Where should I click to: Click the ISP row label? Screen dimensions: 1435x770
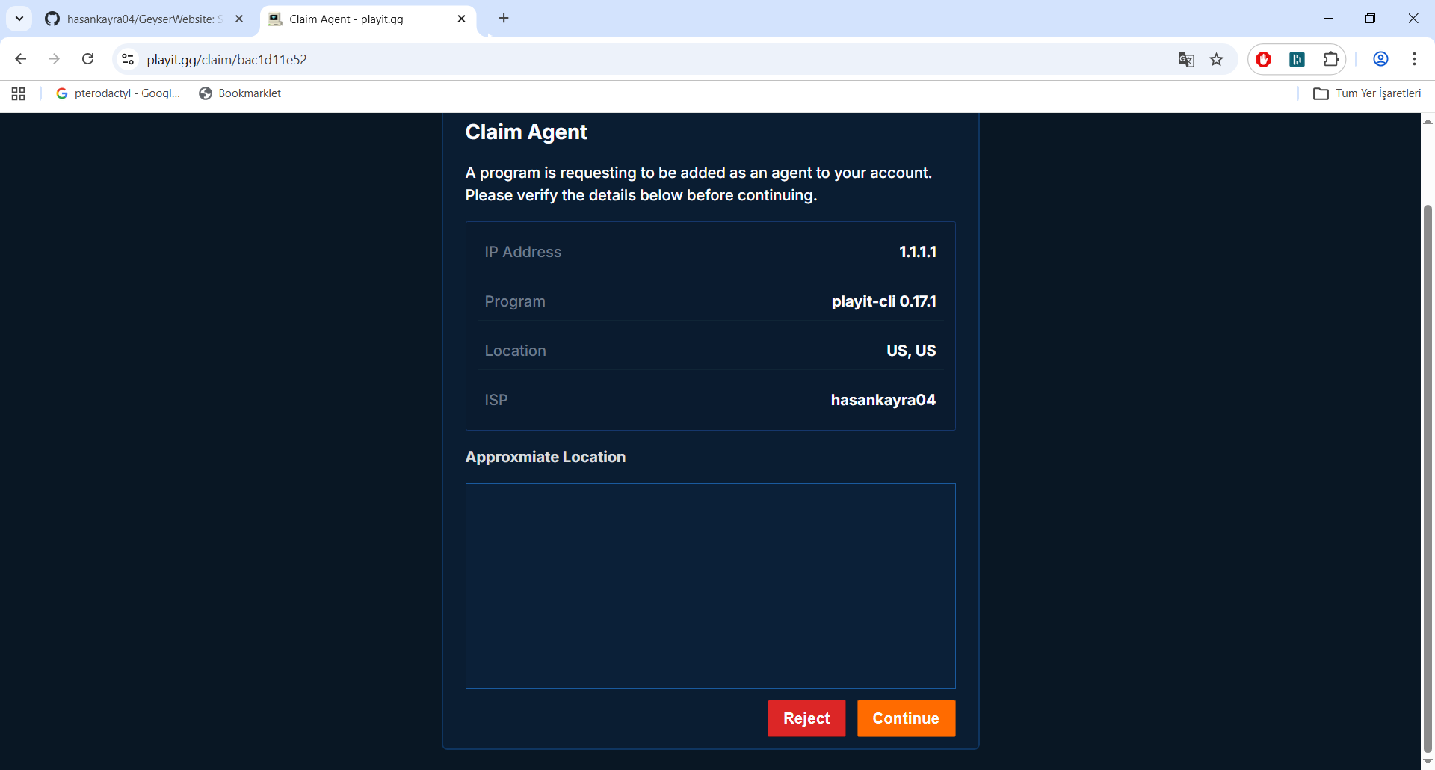(496, 400)
